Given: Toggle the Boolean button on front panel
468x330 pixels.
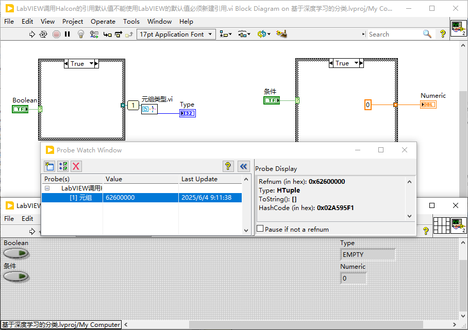Looking at the screenshot, I should [16, 253].
